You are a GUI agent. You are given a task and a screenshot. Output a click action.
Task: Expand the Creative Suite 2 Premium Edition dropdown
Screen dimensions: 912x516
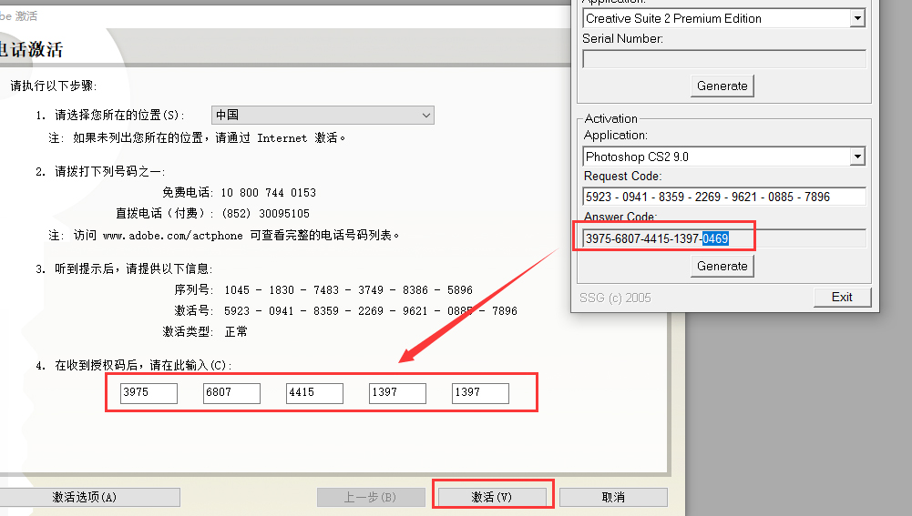(x=723, y=18)
